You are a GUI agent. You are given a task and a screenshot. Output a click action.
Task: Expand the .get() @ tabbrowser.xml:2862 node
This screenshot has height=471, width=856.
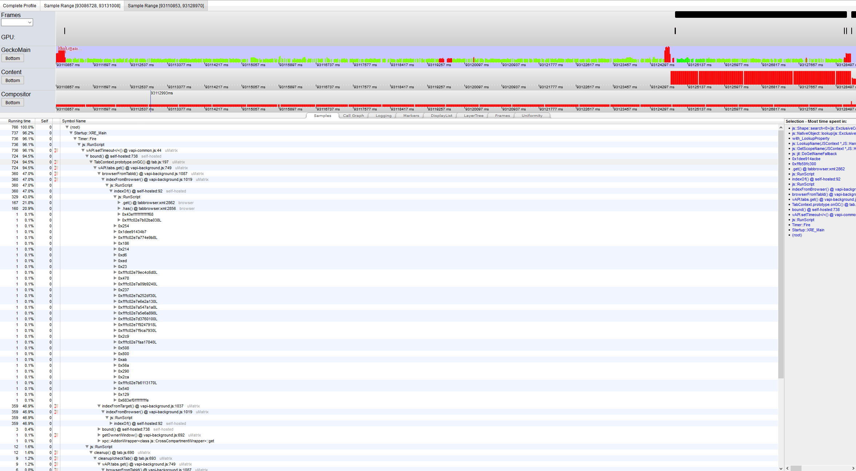pos(119,203)
